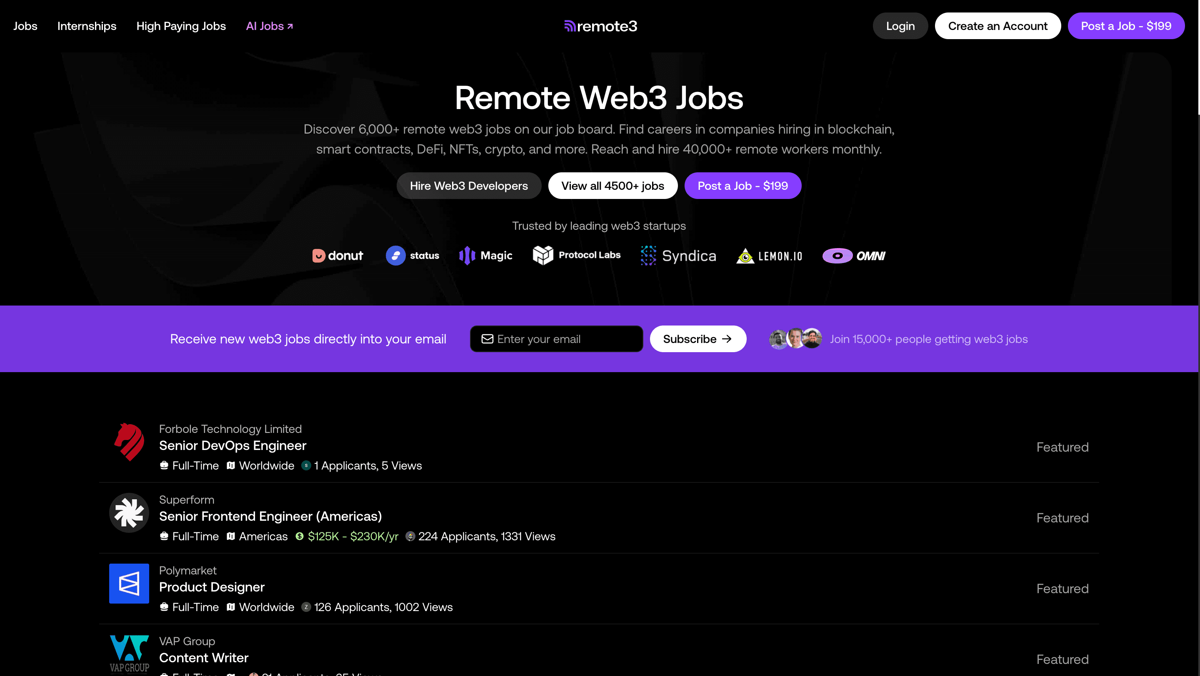Go to High Paying Jobs
This screenshot has width=1200, height=676.
(181, 26)
